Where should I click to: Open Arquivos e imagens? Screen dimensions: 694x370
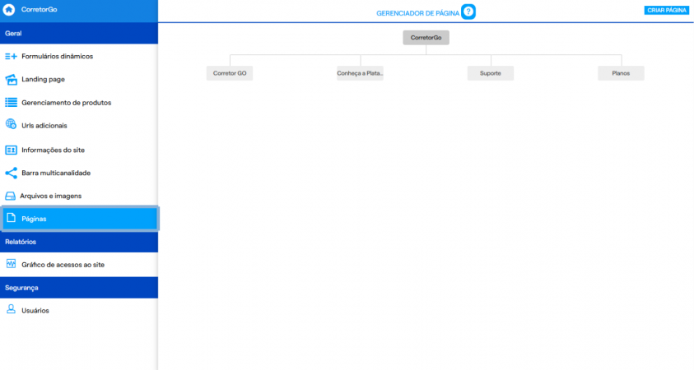click(79, 196)
